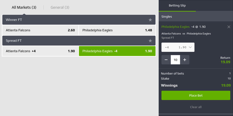Open the -4 1.90 spread dropdown
233x116 pixels.
178,47
